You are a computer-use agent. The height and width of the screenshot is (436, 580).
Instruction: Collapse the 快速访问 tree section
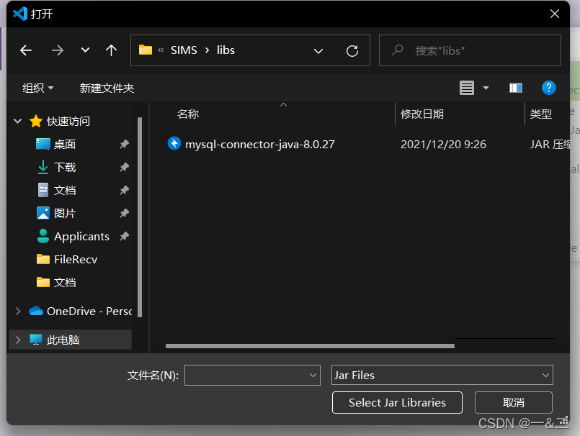(17, 121)
